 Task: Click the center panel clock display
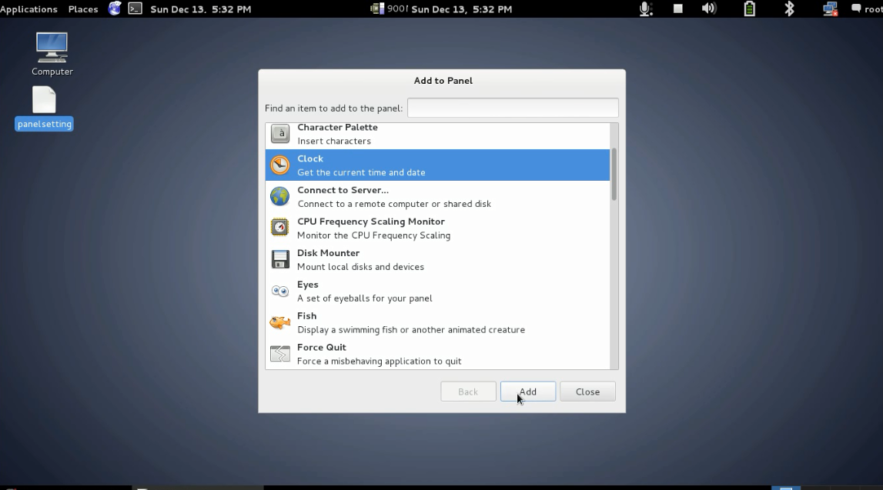pos(462,9)
